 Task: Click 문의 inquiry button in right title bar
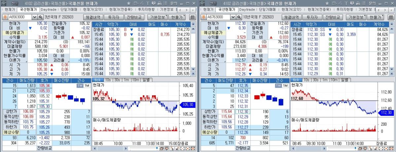[x=372, y=3]
